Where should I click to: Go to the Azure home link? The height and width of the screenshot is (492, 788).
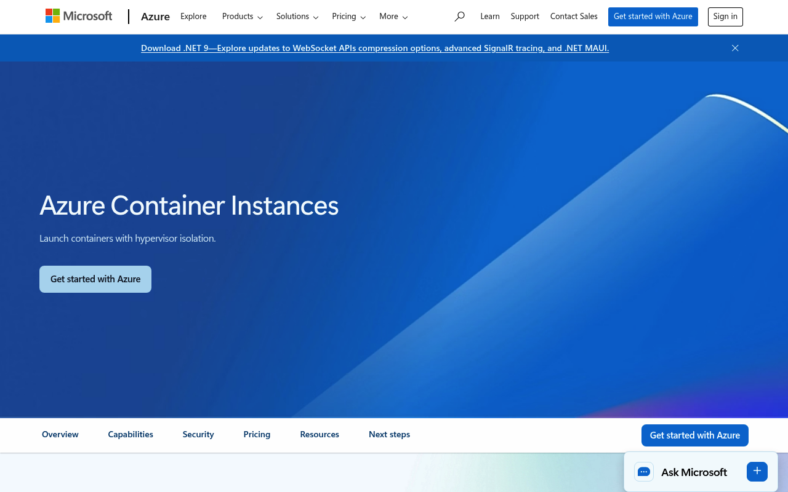pyautogui.click(x=155, y=17)
